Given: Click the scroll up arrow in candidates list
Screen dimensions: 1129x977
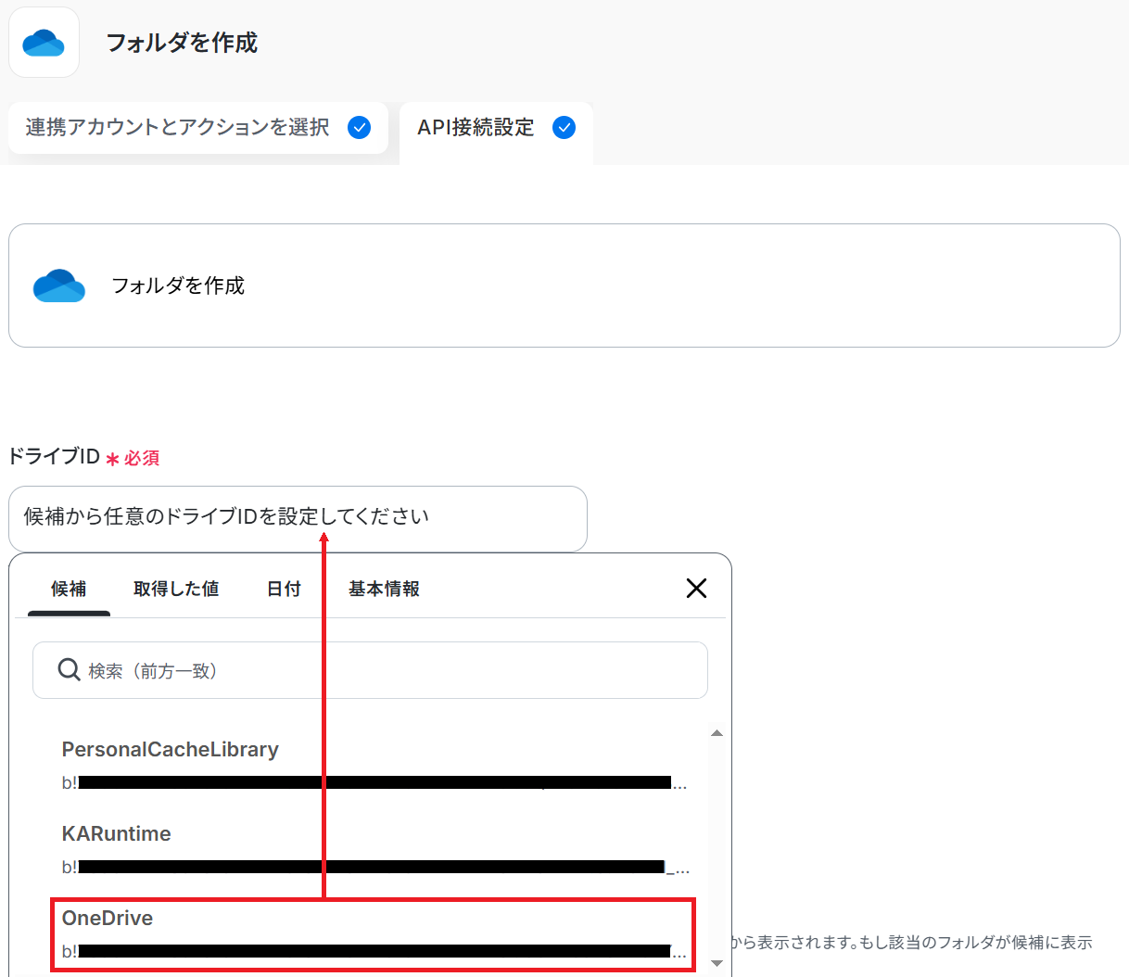Looking at the screenshot, I should click(717, 733).
